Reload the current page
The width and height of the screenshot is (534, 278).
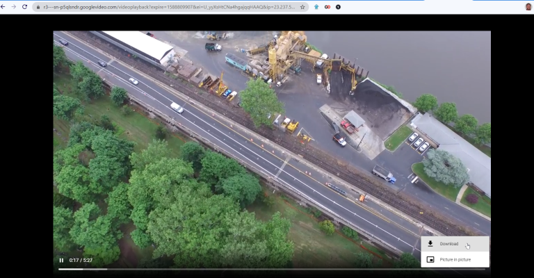click(x=24, y=6)
